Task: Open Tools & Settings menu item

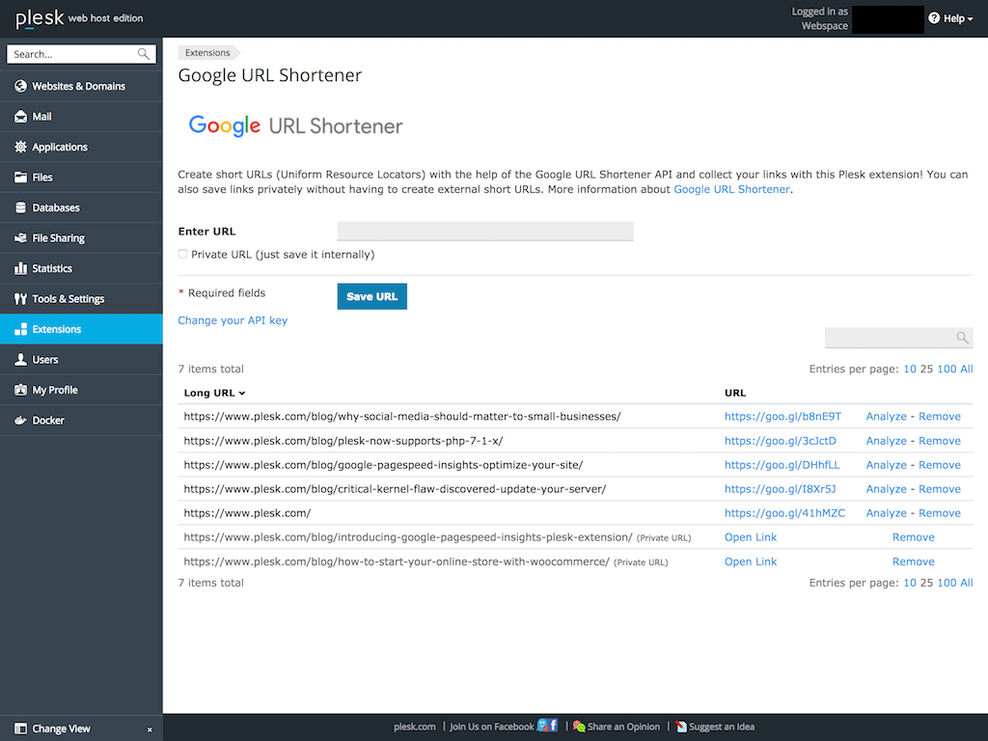Action: (x=81, y=299)
